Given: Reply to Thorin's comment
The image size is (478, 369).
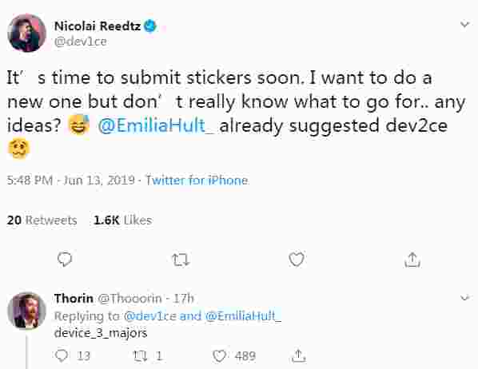Looking at the screenshot, I should (62, 355).
